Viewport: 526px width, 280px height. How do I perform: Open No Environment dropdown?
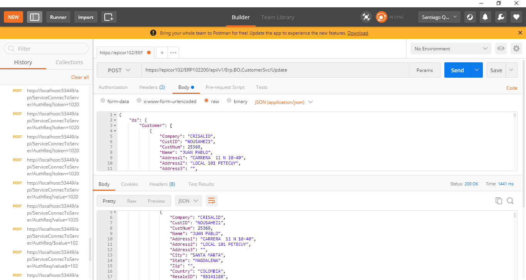[451, 48]
